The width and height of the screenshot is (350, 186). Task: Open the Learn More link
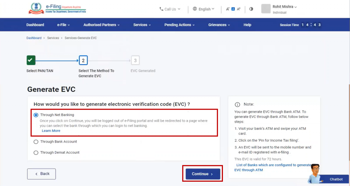(x=51, y=130)
